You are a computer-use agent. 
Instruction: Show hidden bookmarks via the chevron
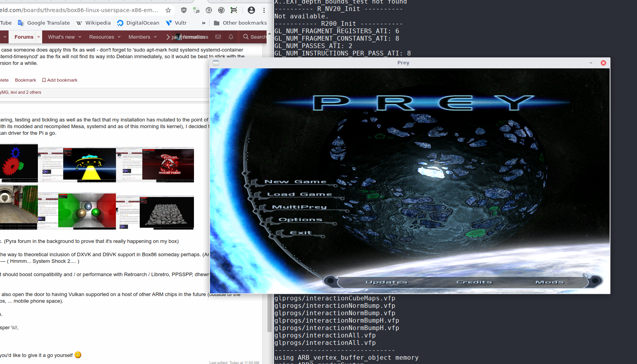click(x=203, y=23)
